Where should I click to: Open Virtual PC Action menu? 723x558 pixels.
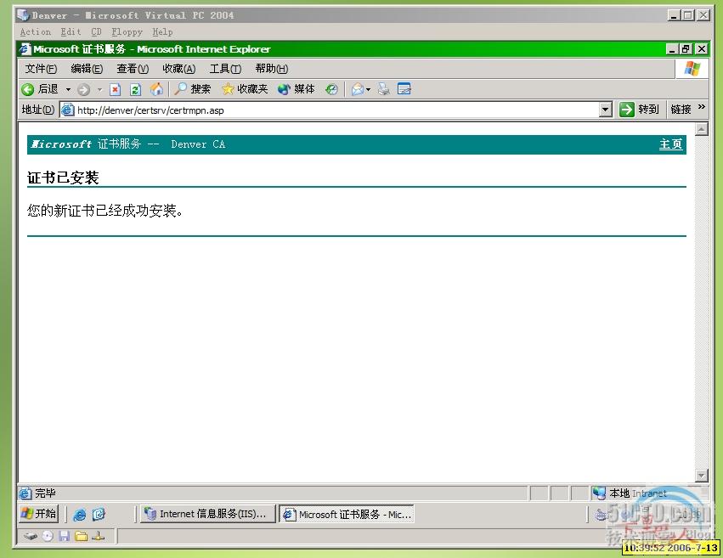[36, 31]
